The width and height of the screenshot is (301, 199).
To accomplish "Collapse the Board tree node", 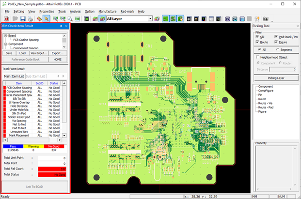I will [x=5, y=35].
